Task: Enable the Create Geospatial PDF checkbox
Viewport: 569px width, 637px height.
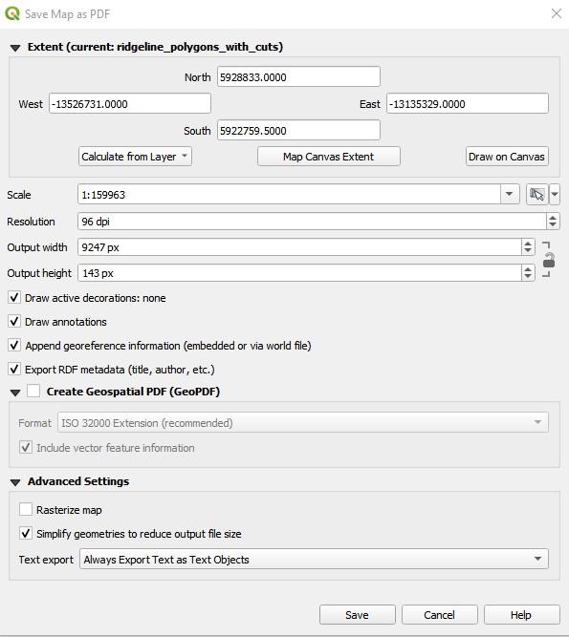Action: [33, 392]
